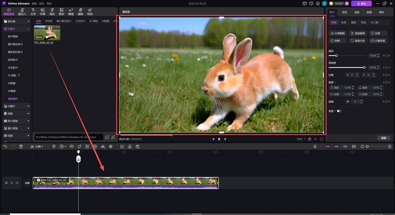Switch to the 速度 (Speed) tab

(358, 12)
